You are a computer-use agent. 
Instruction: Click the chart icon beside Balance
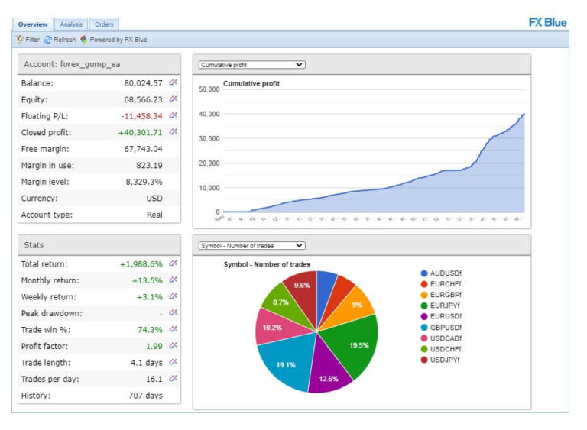tap(173, 82)
